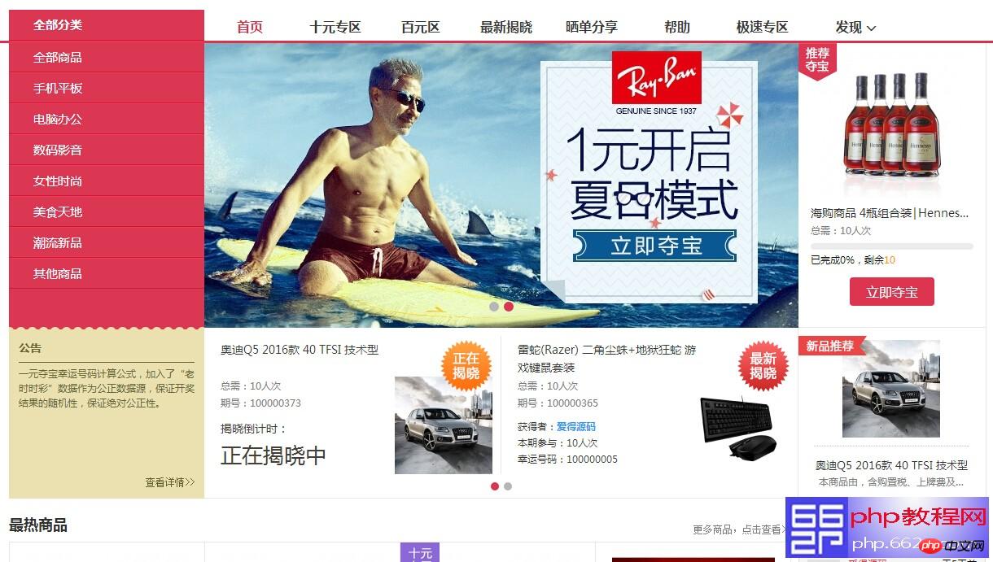Click the Hennessy completion progress bar
Viewport: 993px width, 562px height.
892,246
